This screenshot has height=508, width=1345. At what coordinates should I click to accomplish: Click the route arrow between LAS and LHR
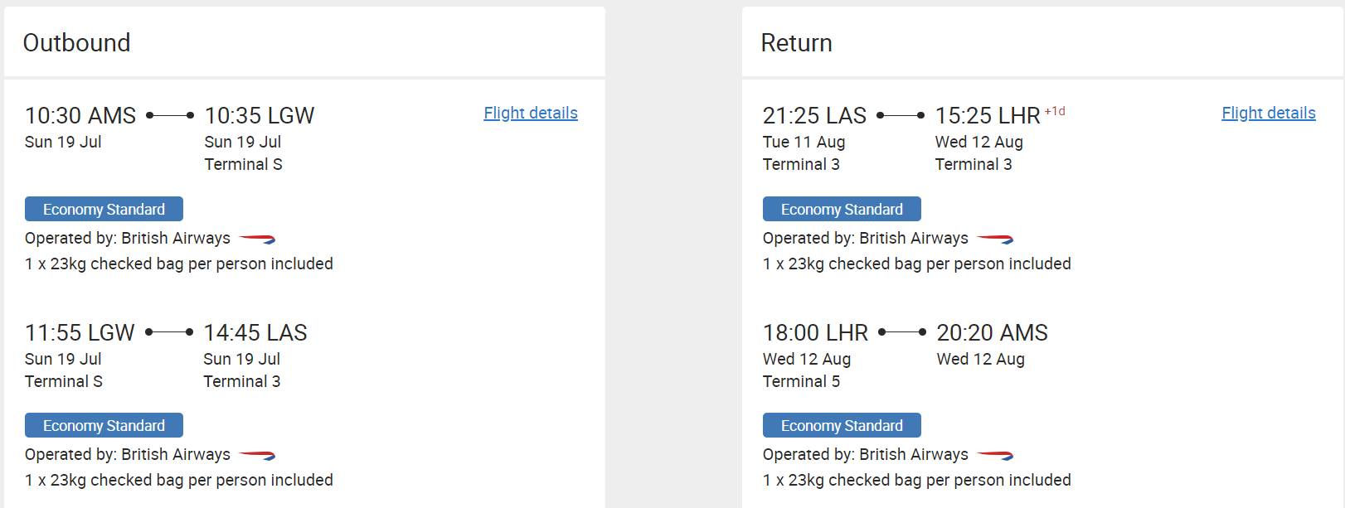pos(901,115)
